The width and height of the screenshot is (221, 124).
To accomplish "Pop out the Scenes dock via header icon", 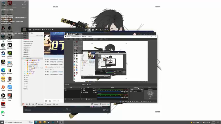I will (79, 87).
